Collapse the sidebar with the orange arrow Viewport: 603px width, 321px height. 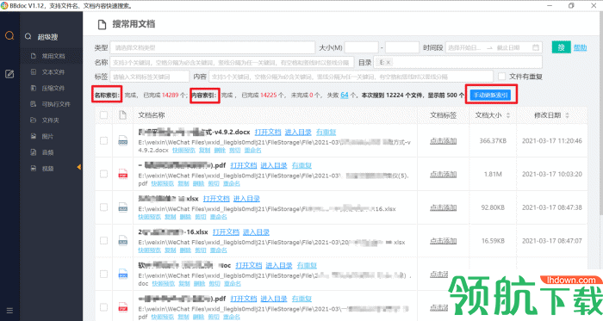79,167
